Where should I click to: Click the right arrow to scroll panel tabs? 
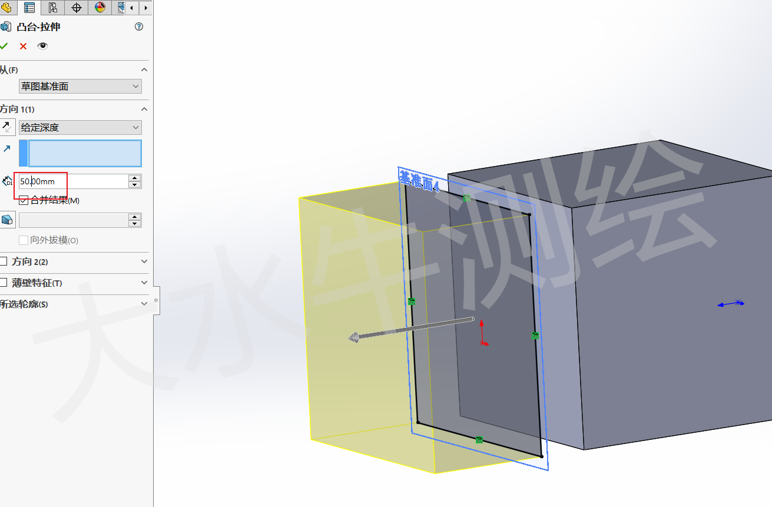coord(146,8)
